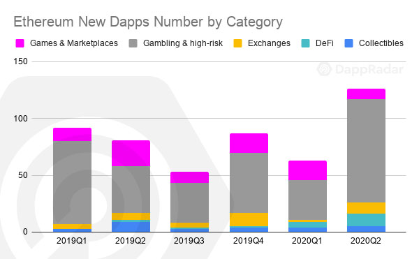Click the 2019Q2 magenta Games bar segment
The image size is (419, 259).
pyautogui.click(x=131, y=154)
